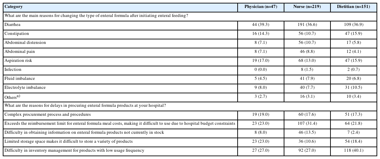Select the Dietitian (n=151) column header
Viewport: 380px width, 159px height.
pyautogui.click(x=353, y=7)
